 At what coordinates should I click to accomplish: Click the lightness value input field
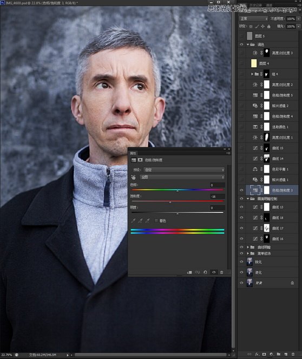point(218,208)
